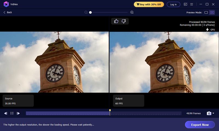The width and height of the screenshot is (219, 131).
Task: Switch to single-view preview mode
Action: [x=206, y=13]
